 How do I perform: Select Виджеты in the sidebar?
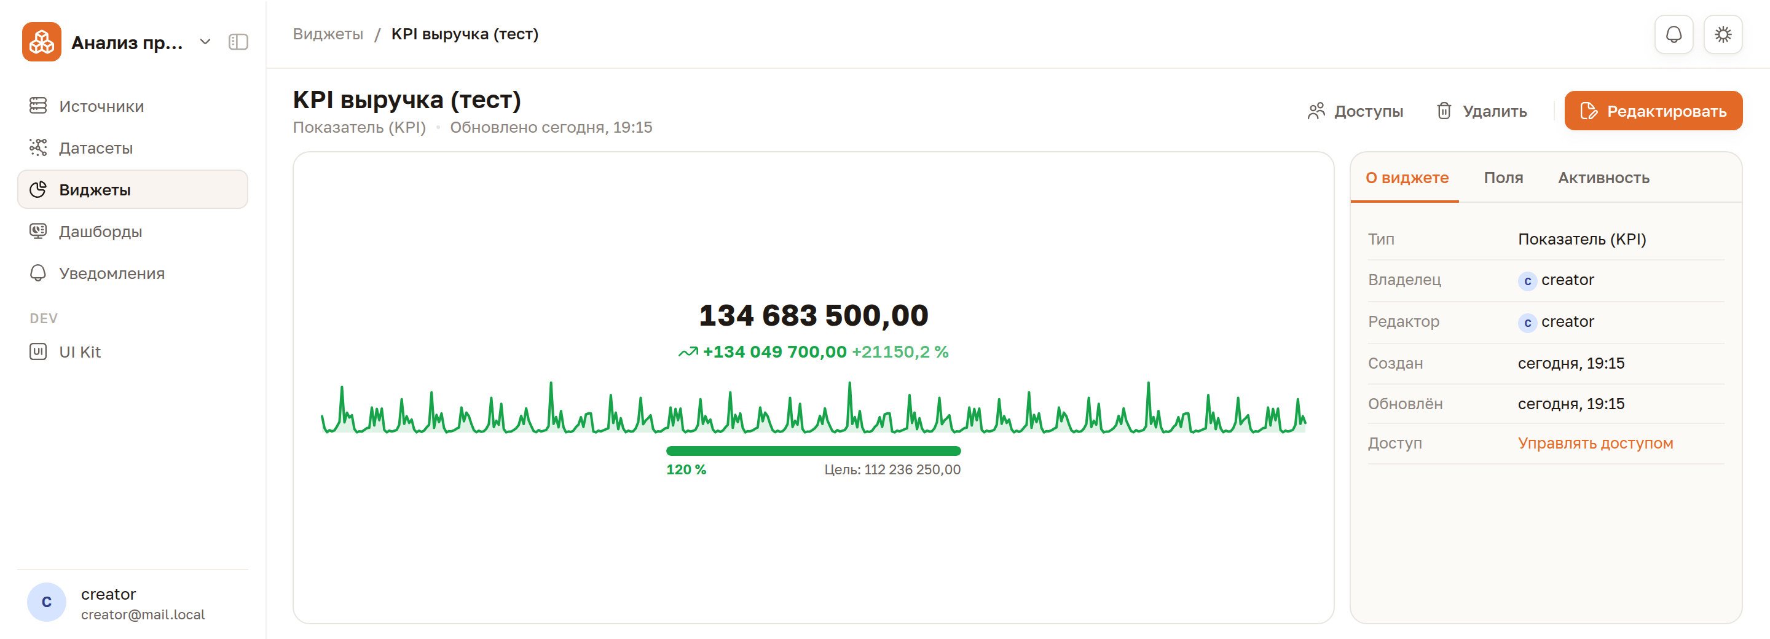click(133, 190)
